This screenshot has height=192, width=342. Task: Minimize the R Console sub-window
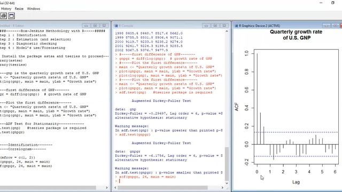206,26
